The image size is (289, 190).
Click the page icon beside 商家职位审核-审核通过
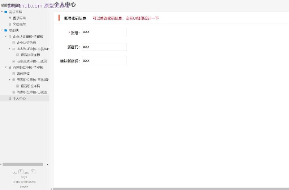pos(14,80)
